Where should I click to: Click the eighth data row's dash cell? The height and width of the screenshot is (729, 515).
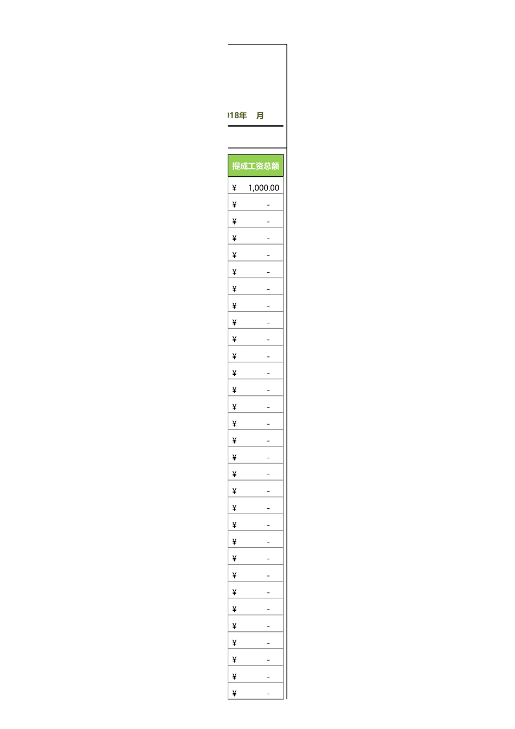(x=268, y=306)
